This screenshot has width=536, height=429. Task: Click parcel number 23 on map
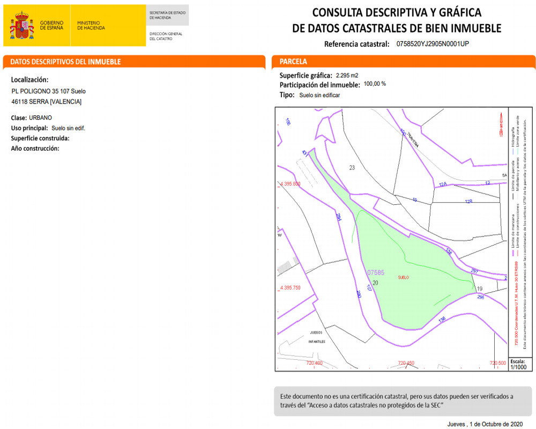coord(352,168)
